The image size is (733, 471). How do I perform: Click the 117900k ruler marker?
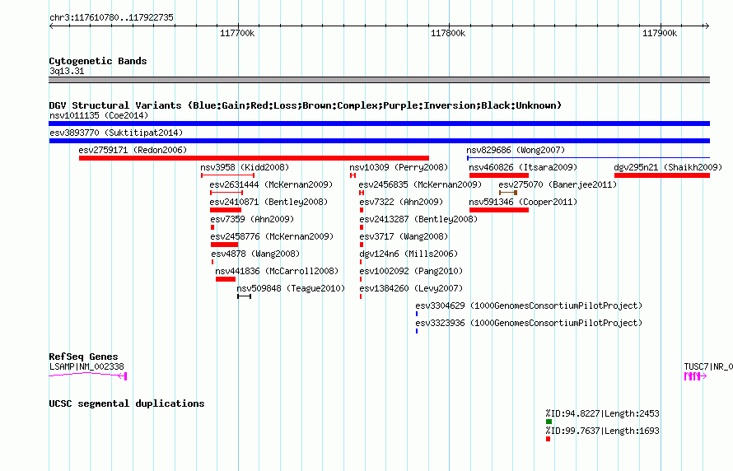pyautogui.click(x=660, y=33)
